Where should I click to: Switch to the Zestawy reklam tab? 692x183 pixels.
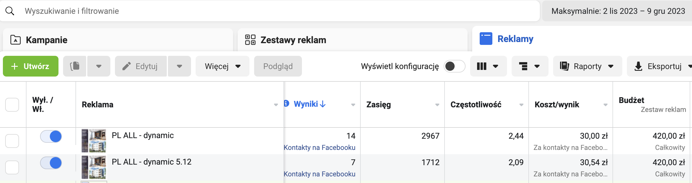293,40
